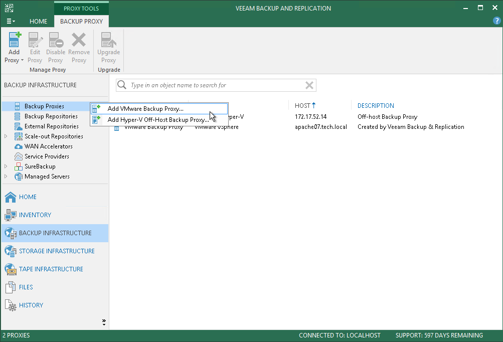
Task: Open the main hamburger menu
Action: point(11,21)
